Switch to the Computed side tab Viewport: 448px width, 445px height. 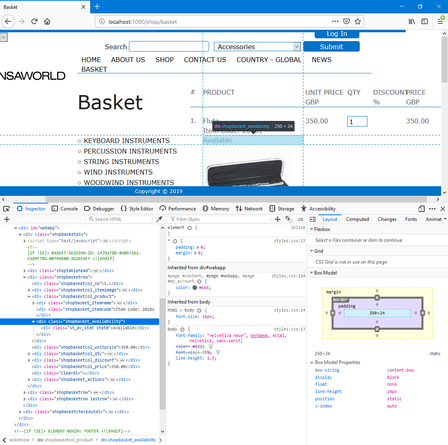coord(357,219)
